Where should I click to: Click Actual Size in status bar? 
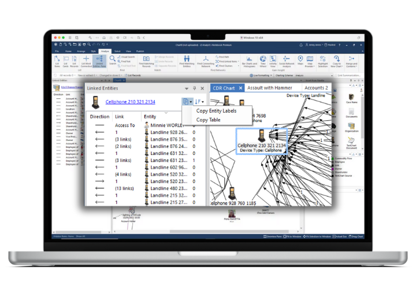340,236
